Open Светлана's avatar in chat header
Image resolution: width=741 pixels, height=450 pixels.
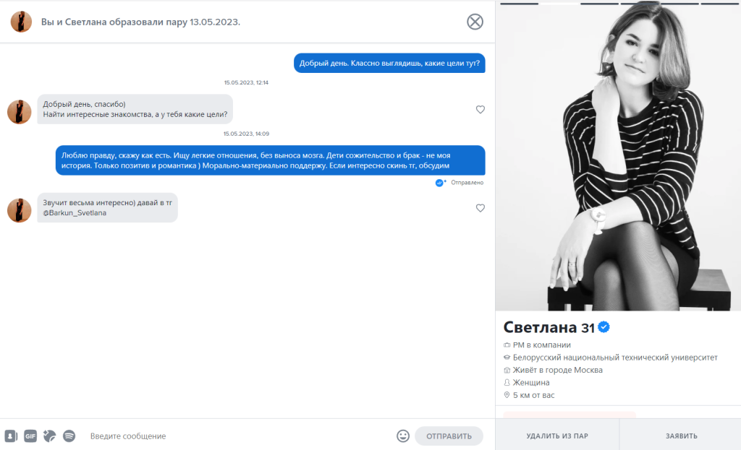point(21,22)
